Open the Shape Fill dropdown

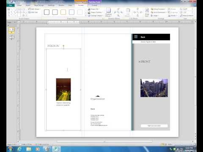(x=94, y=9)
